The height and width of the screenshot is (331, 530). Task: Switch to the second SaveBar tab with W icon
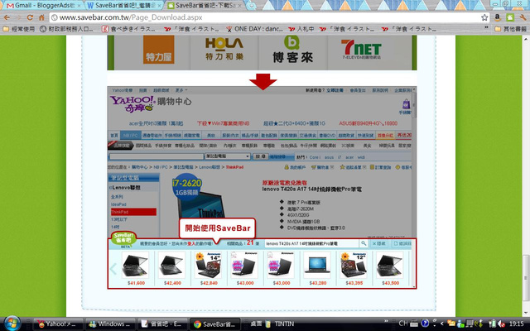click(x=125, y=6)
